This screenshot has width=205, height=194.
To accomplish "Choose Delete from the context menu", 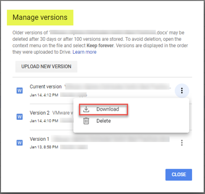I will pos(104,121).
